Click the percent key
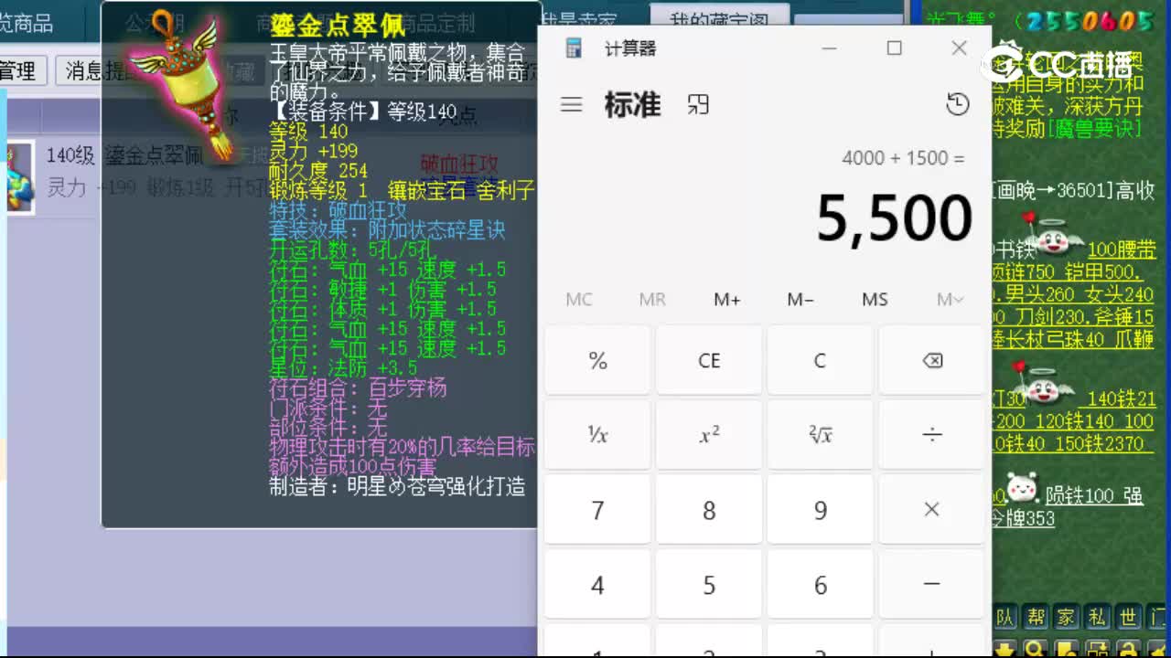This screenshot has height=658, width=1171. coord(597,361)
